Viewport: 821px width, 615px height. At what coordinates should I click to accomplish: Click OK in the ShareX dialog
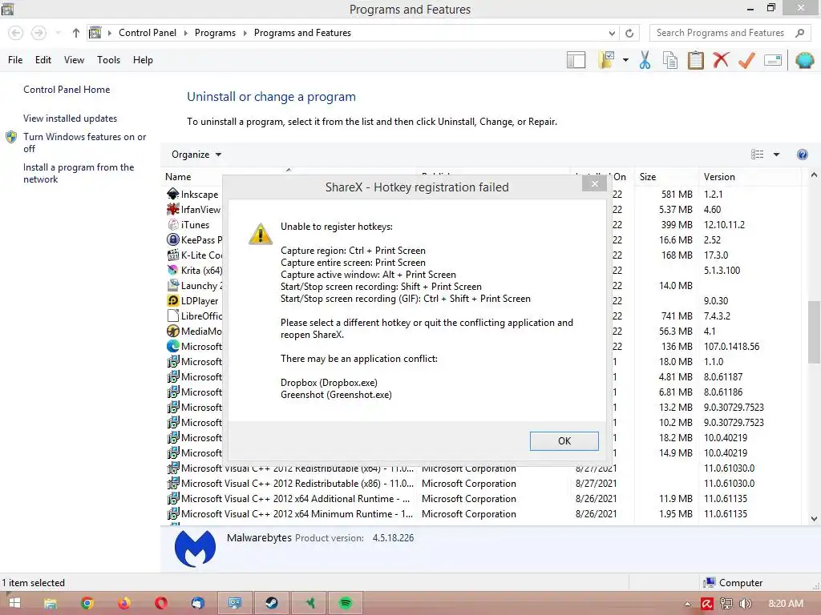pos(564,441)
